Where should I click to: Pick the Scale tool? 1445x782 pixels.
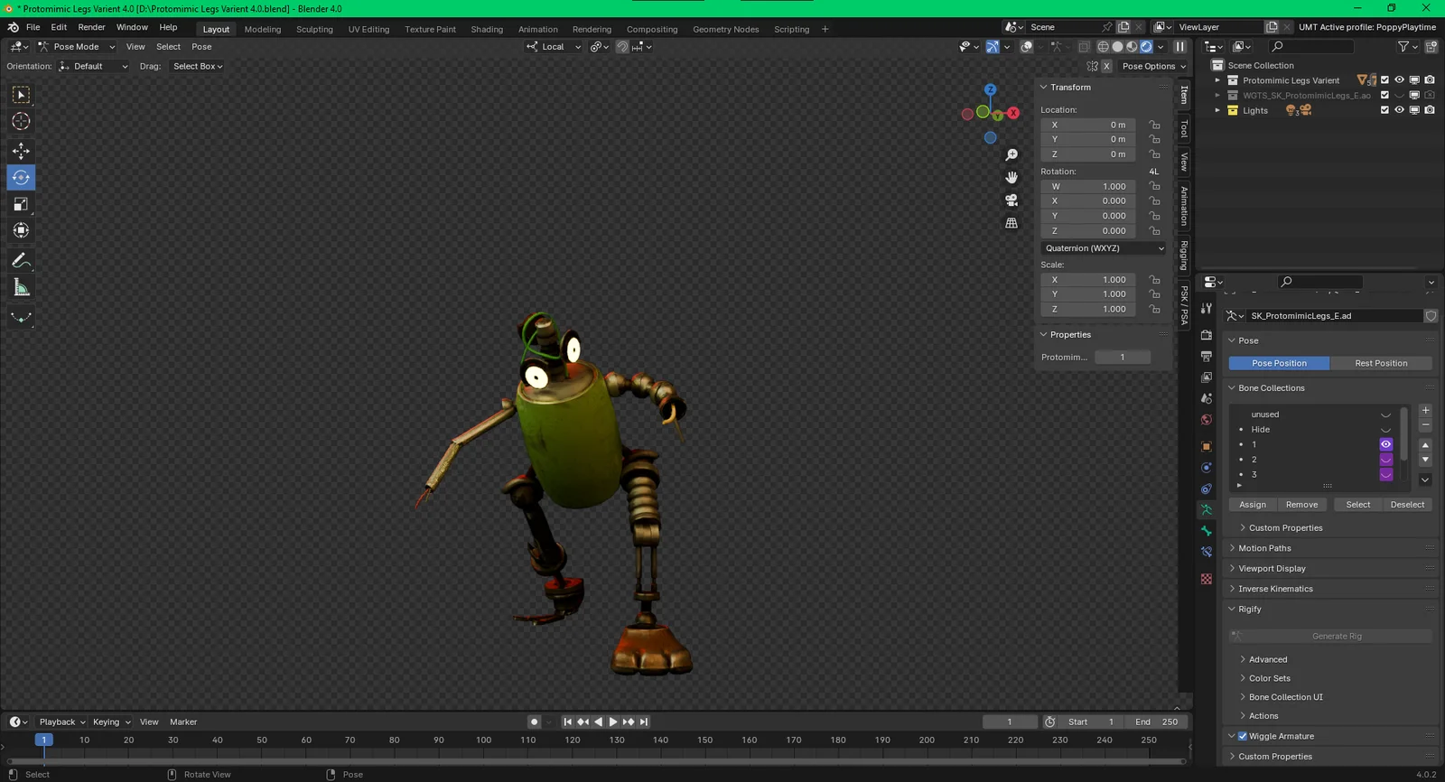21,204
